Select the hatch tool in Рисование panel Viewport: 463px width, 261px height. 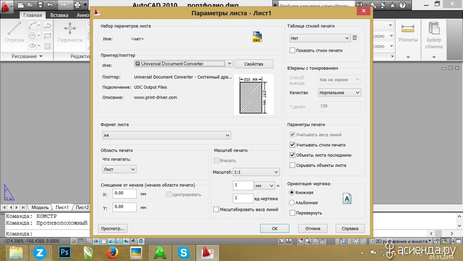click(48, 45)
